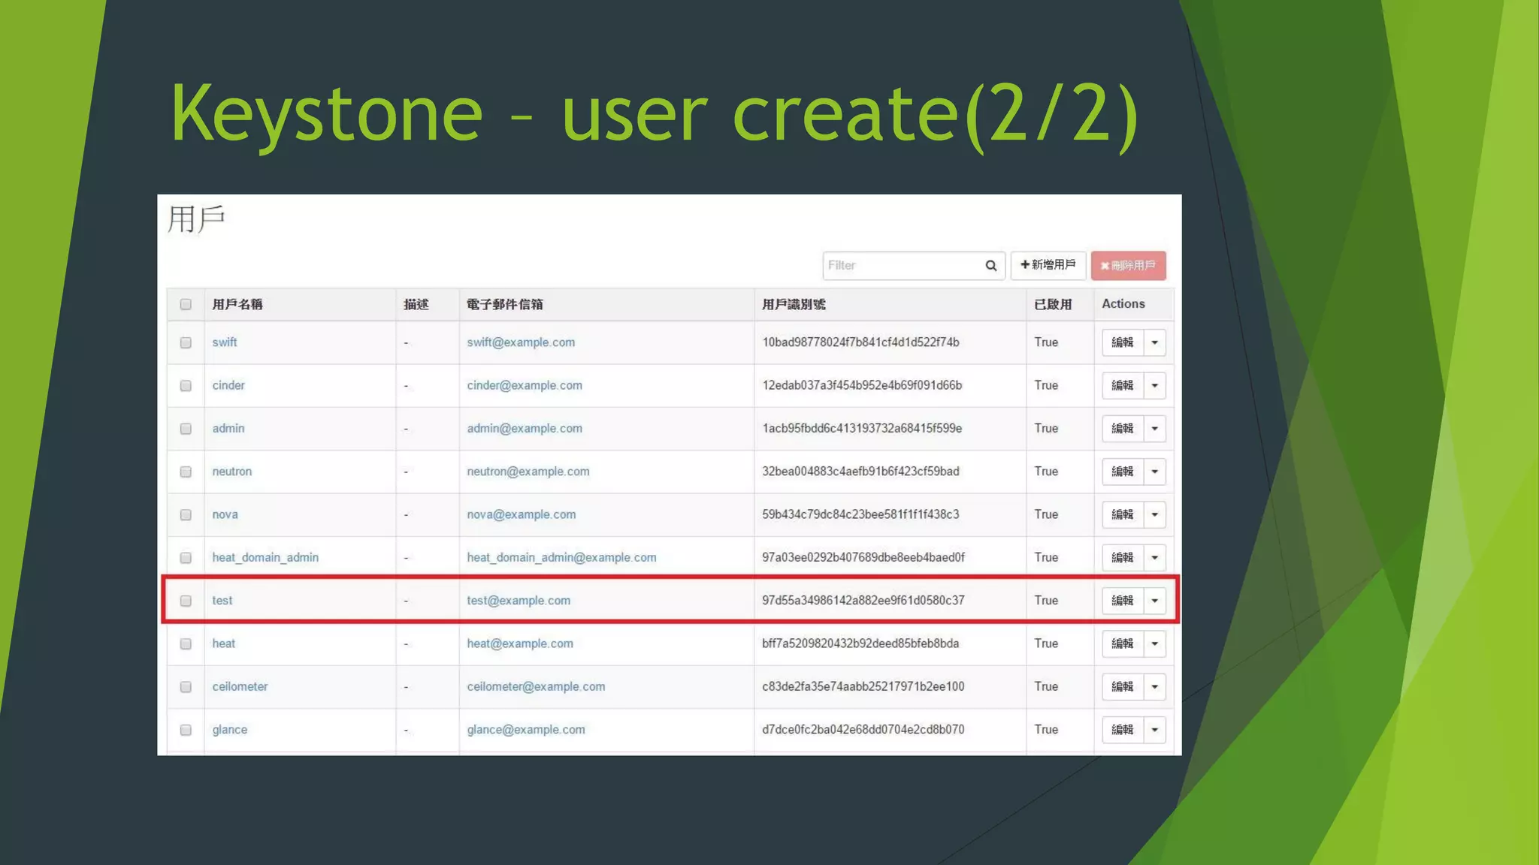Open actions dropdown arrow for nova row
This screenshot has width=1539, height=865.
pos(1154,514)
